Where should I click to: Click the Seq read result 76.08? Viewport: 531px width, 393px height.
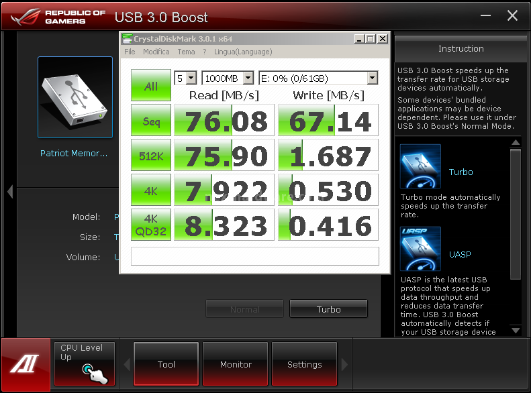click(x=224, y=120)
